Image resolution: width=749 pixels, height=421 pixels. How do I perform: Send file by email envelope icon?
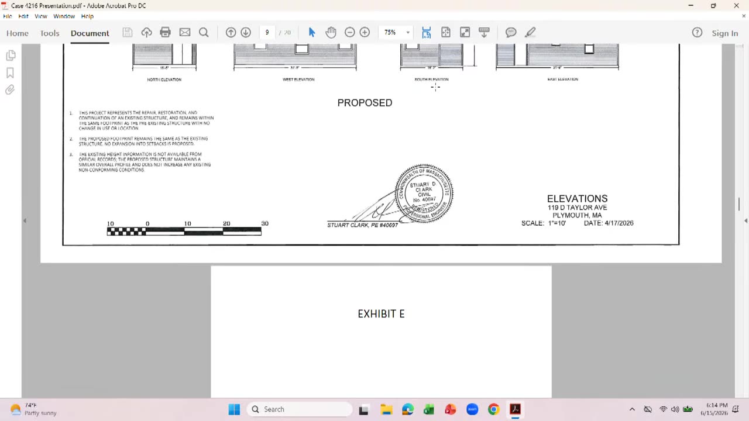[185, 32]
